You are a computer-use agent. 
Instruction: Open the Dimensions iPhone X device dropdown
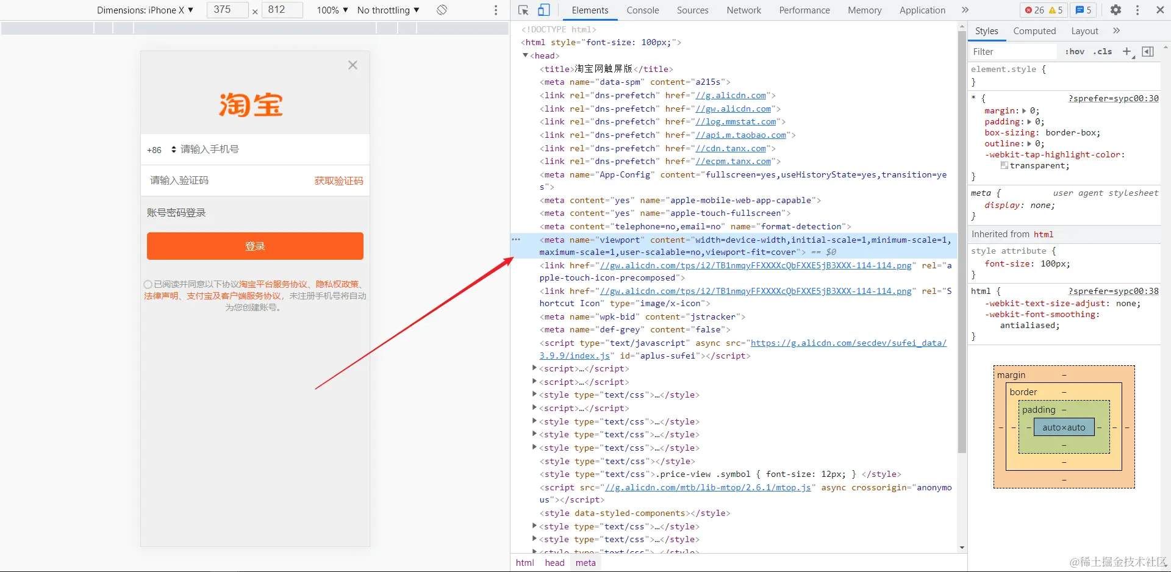pyautogui.click(x=145, y=10)
